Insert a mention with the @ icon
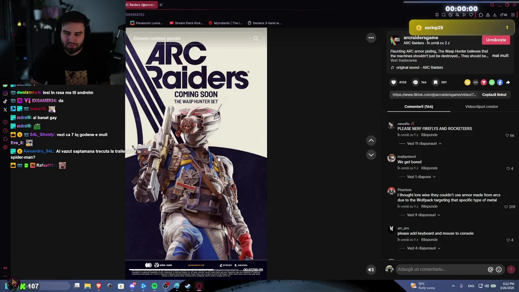The image size is (519, 292). pos(490,269)
